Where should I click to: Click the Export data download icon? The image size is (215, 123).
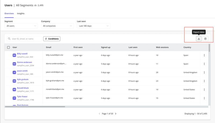coord(199,39)
